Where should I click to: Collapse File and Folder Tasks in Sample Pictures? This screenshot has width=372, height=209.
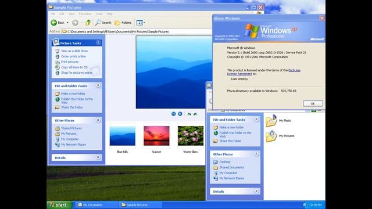[x=98, y=85]
